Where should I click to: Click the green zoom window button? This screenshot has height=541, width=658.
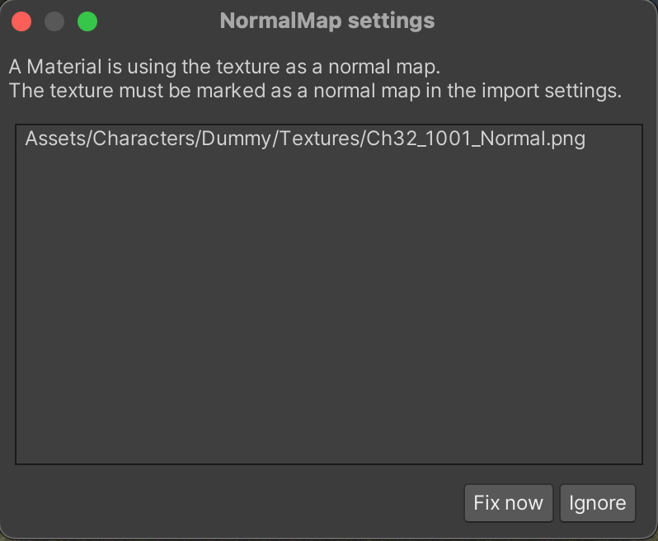(87, 21)
